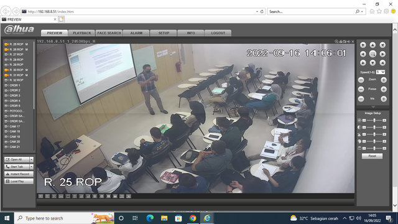Open the SETUP tab
The width and height of the screenshot is (398, 224).
(x=164, y=33)
